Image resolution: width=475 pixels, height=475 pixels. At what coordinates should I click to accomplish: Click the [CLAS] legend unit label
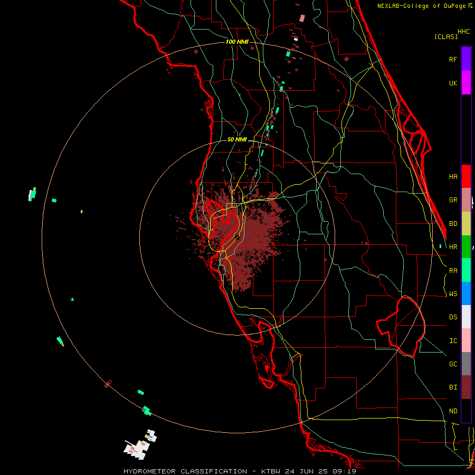(x=446, y=36)
